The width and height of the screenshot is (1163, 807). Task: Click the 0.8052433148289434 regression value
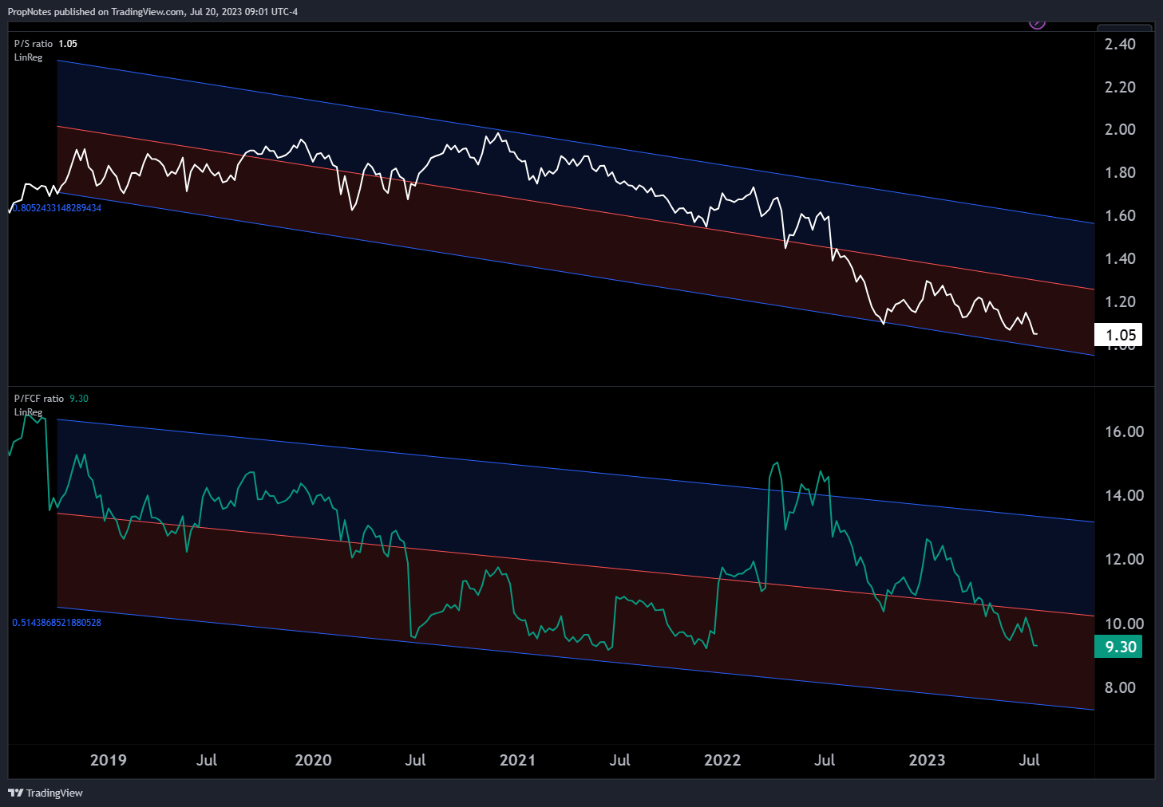[57, 208]
